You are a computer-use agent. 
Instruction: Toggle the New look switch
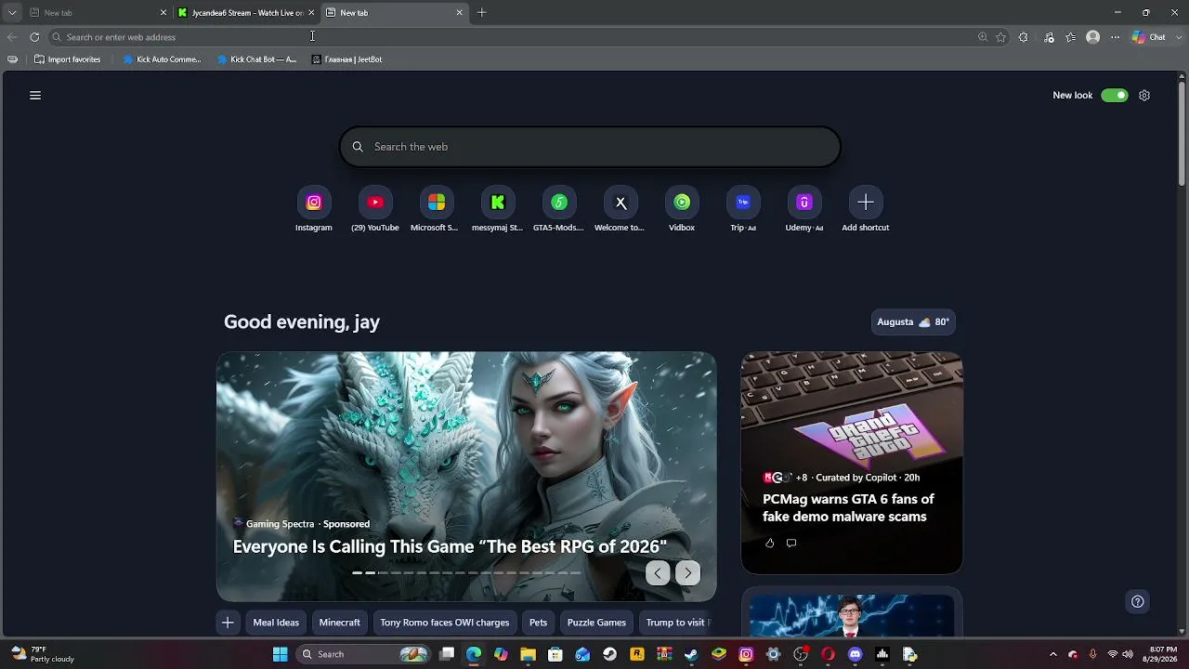[1115, 95]
